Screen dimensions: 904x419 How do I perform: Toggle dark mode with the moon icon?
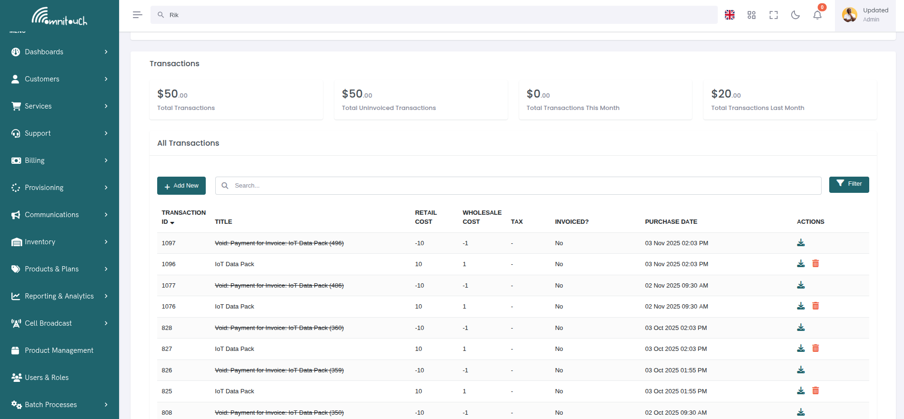[x=795, y=15]
